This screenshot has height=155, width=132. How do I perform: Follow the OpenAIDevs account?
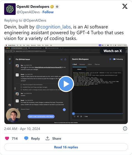48,12
